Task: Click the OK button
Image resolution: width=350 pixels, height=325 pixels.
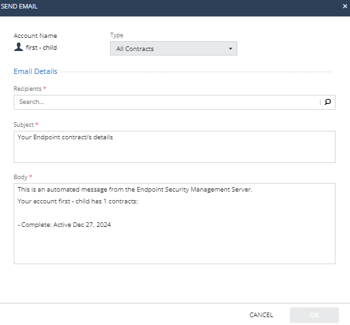Action: (314, 315)
